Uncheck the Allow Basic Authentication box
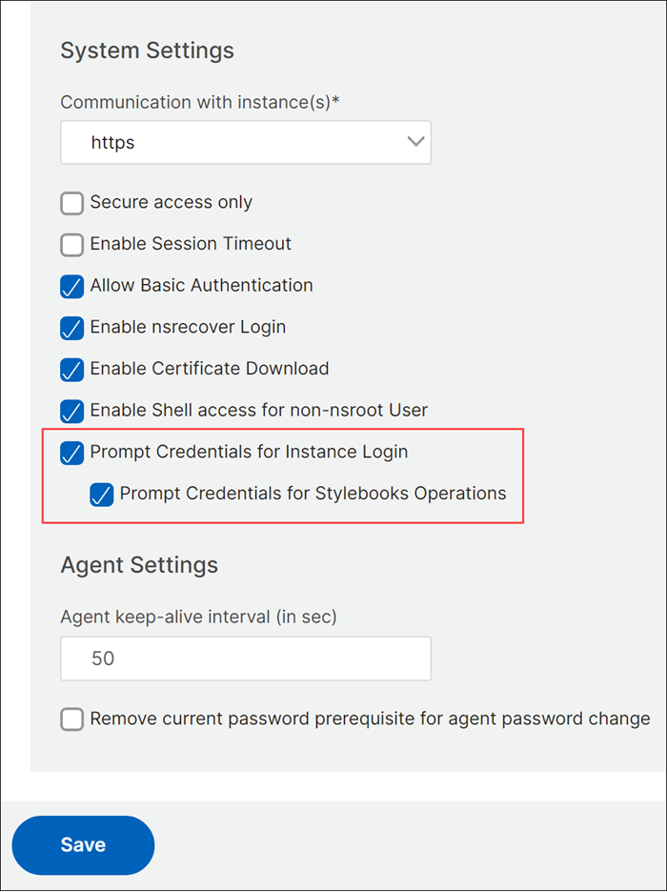Screen dimensions: 667x892 72,286
